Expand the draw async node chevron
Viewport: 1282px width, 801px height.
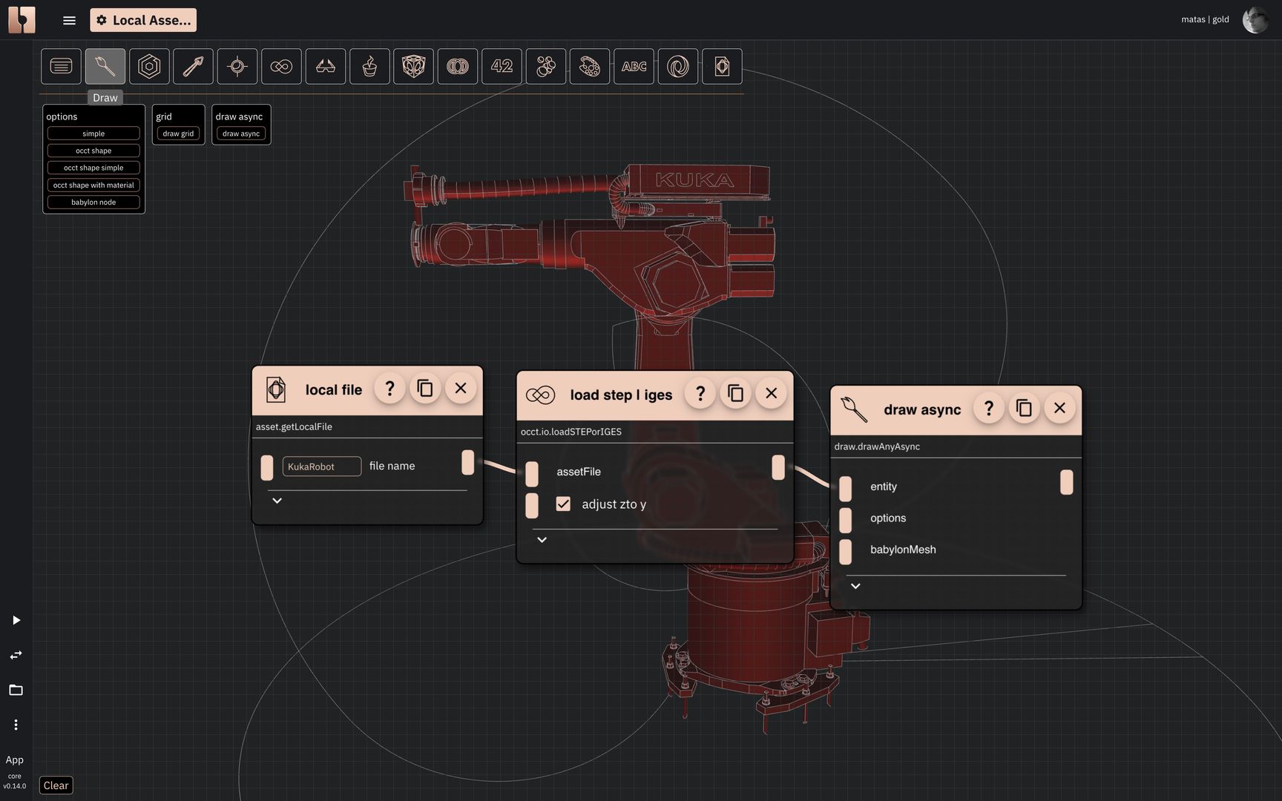coord(855,586)
